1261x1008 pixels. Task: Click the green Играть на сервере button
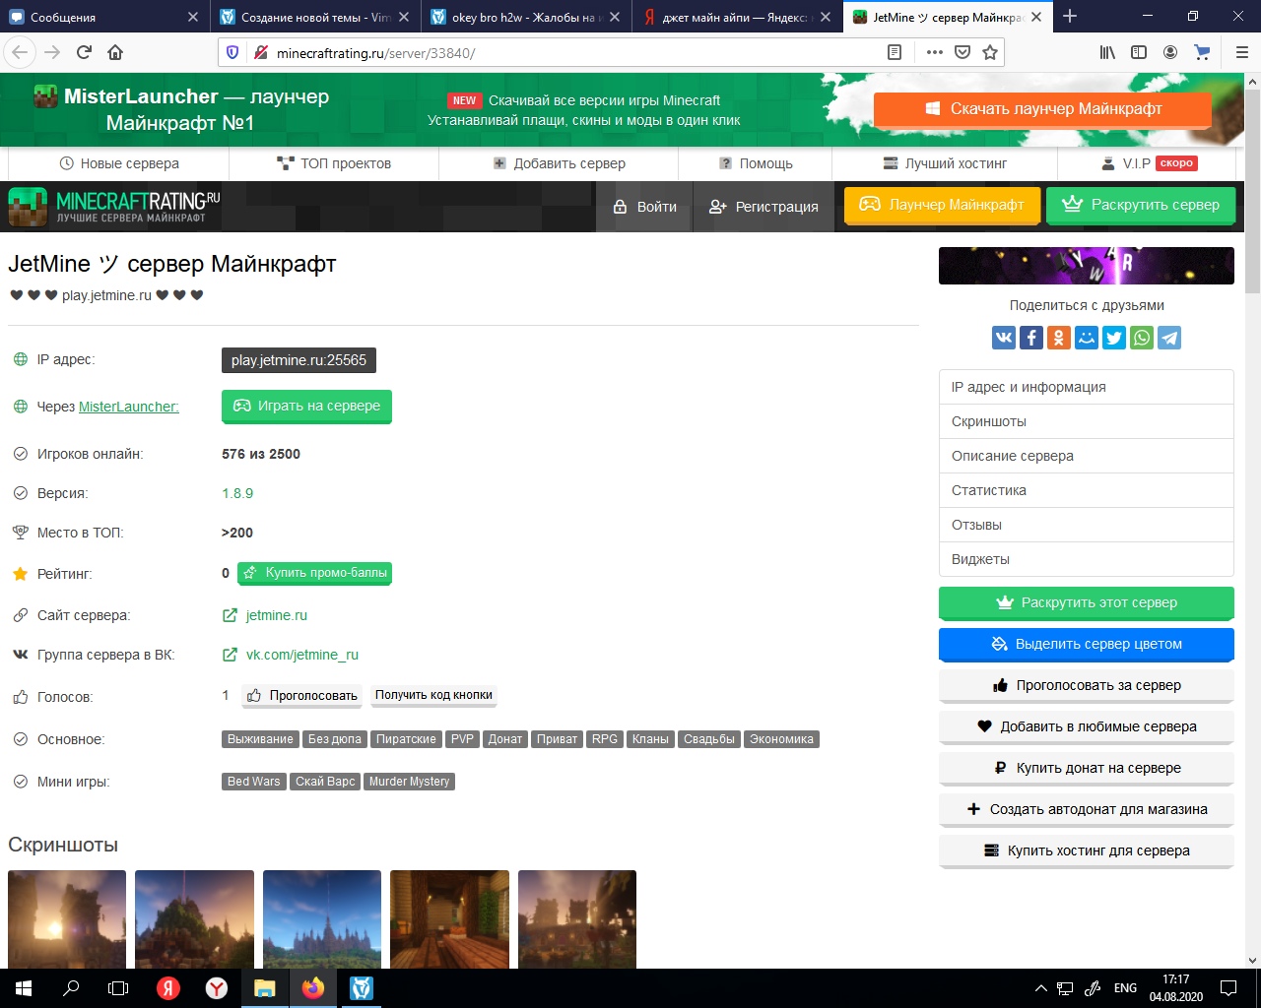pos(306,406)
